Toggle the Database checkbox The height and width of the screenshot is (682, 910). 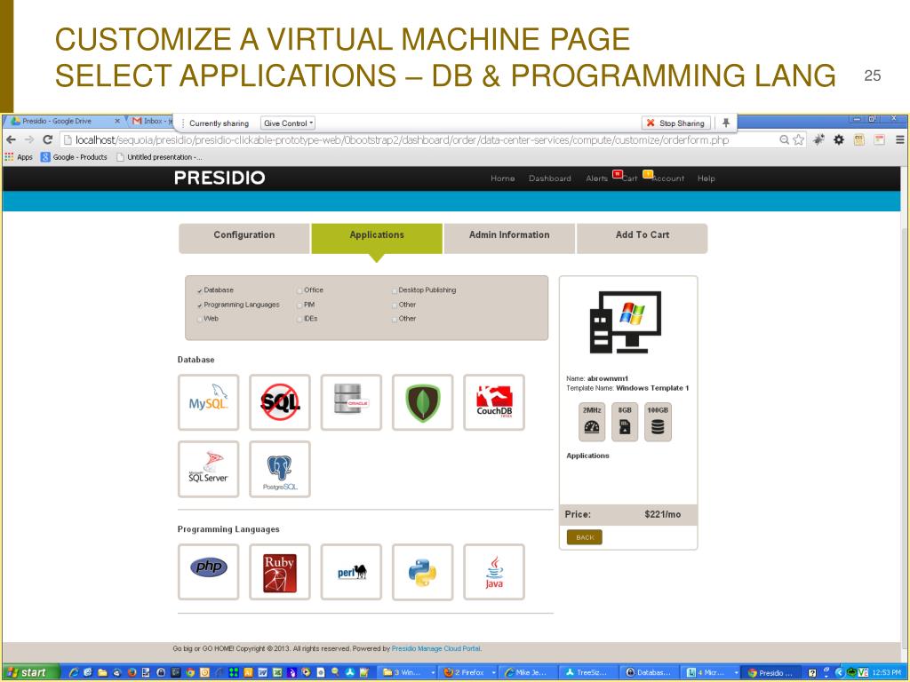point(200,290)
